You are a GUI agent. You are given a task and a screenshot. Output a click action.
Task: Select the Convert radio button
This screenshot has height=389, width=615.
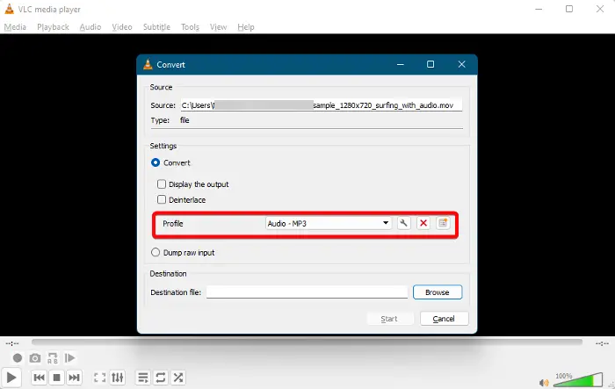pyautogui.click(x=156, y=162)
